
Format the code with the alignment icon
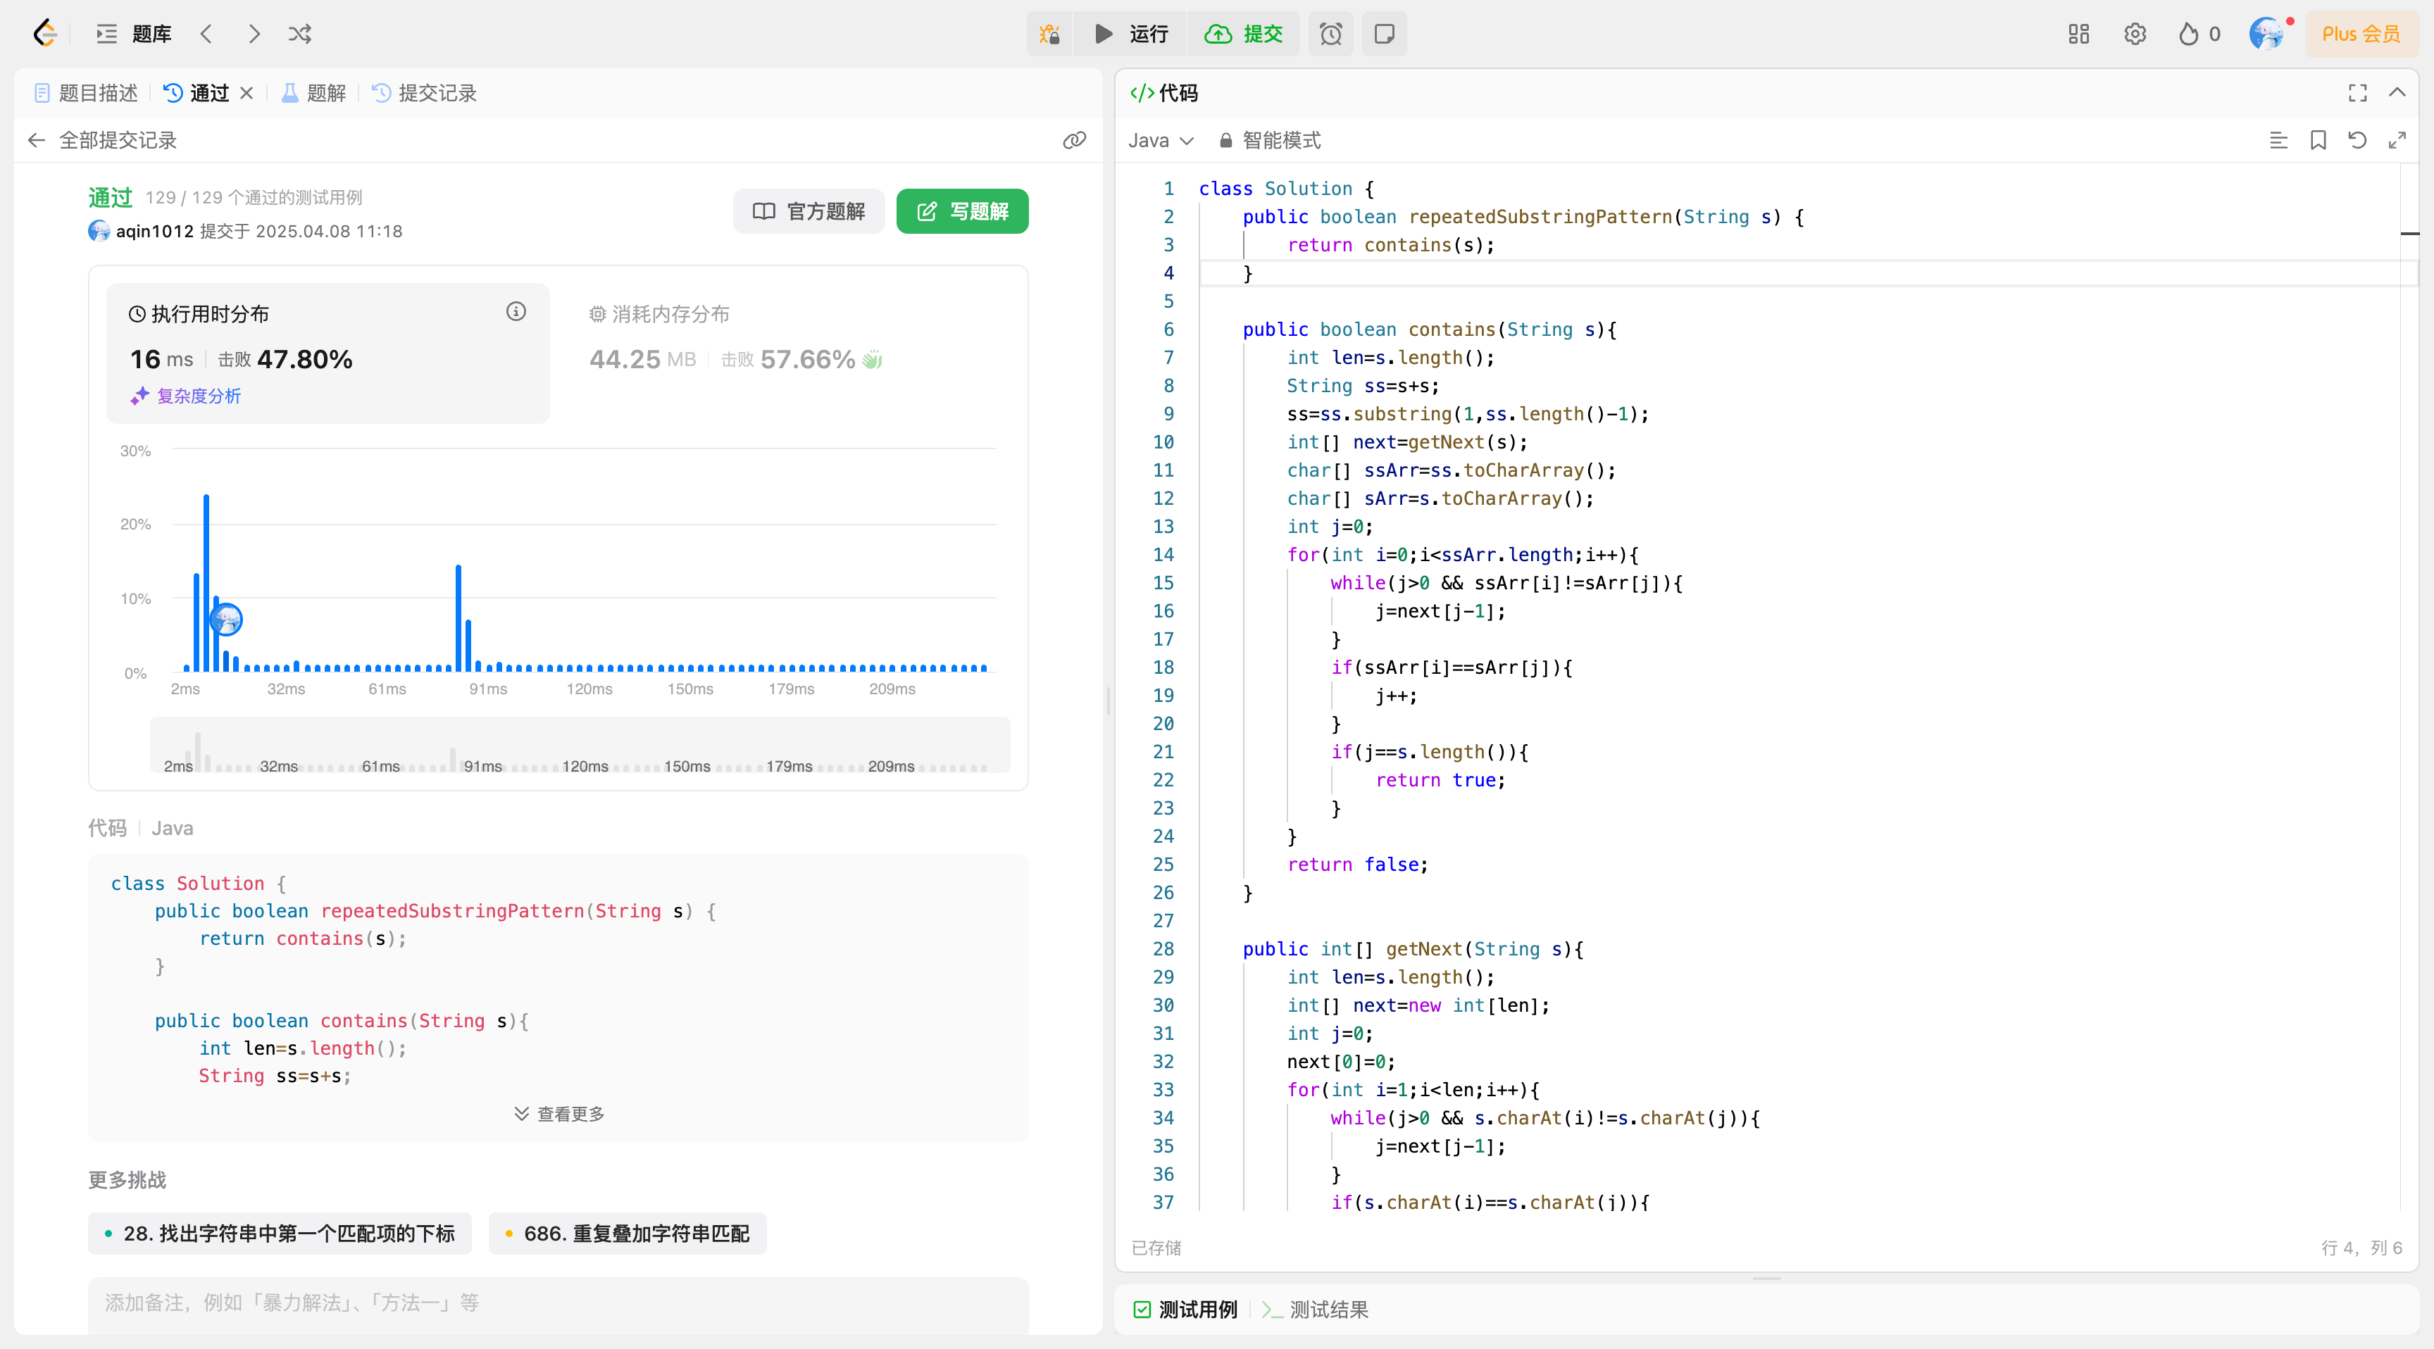(x=2280, y=140)
